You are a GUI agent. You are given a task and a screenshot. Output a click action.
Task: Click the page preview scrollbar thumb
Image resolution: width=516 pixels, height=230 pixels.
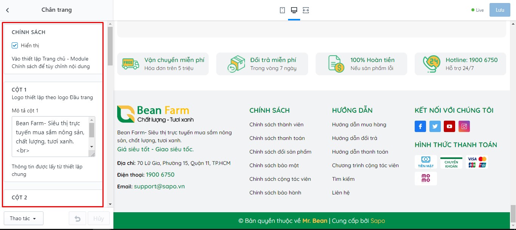[513, 214]
